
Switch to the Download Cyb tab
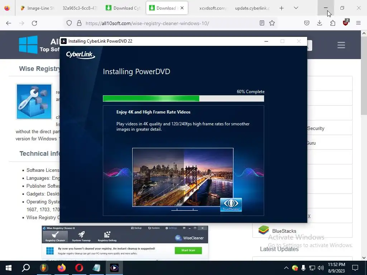coord(123,8)
